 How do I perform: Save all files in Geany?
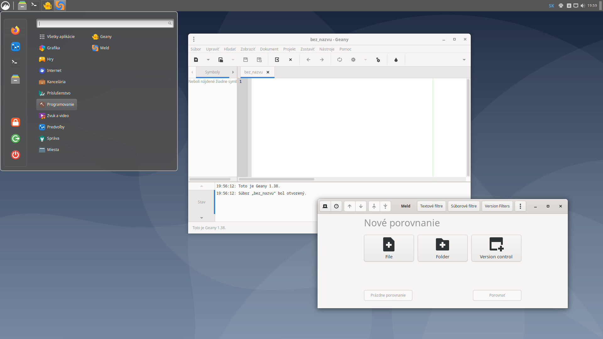click(259, 60)
